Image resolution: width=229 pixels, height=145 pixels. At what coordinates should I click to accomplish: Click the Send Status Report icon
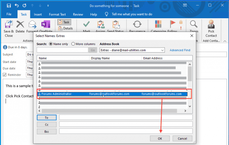coord(116,25)
